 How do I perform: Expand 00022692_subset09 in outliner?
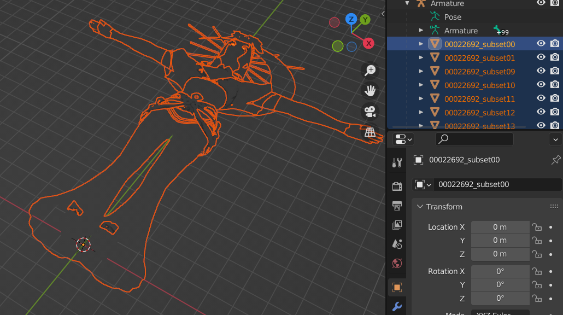point(421,71)
